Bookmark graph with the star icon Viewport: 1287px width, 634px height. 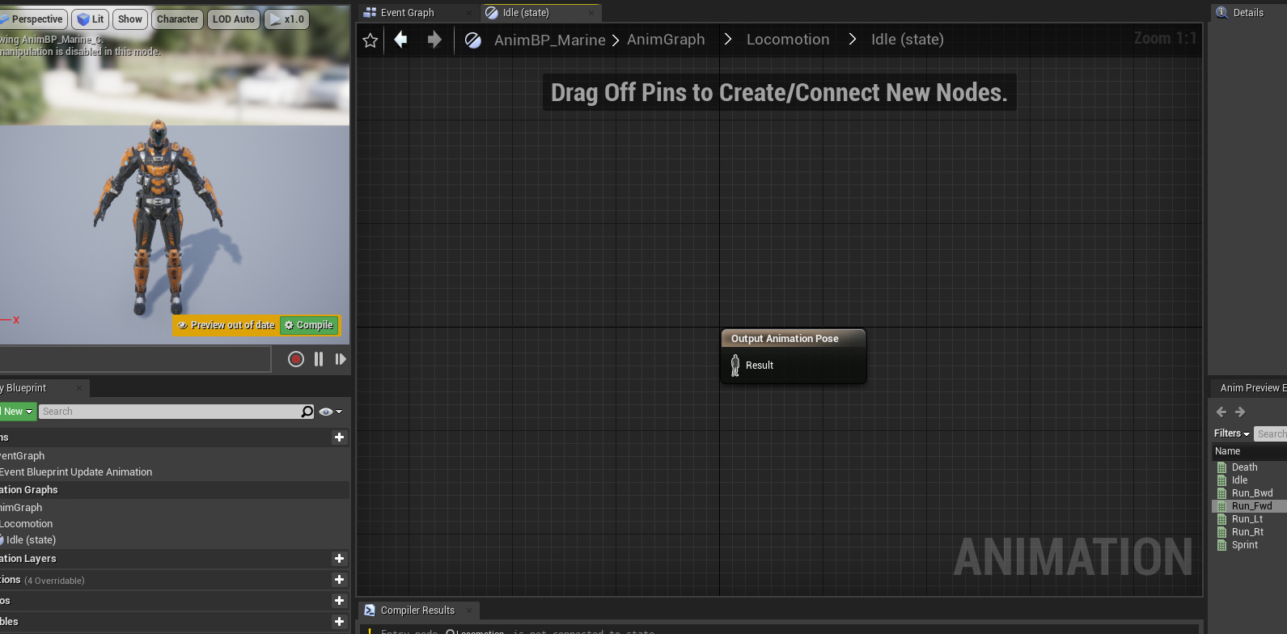[370, 40]
